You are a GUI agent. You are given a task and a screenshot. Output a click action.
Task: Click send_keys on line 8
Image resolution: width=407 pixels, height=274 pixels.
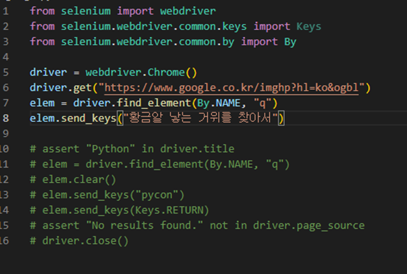tap(89, 119)
